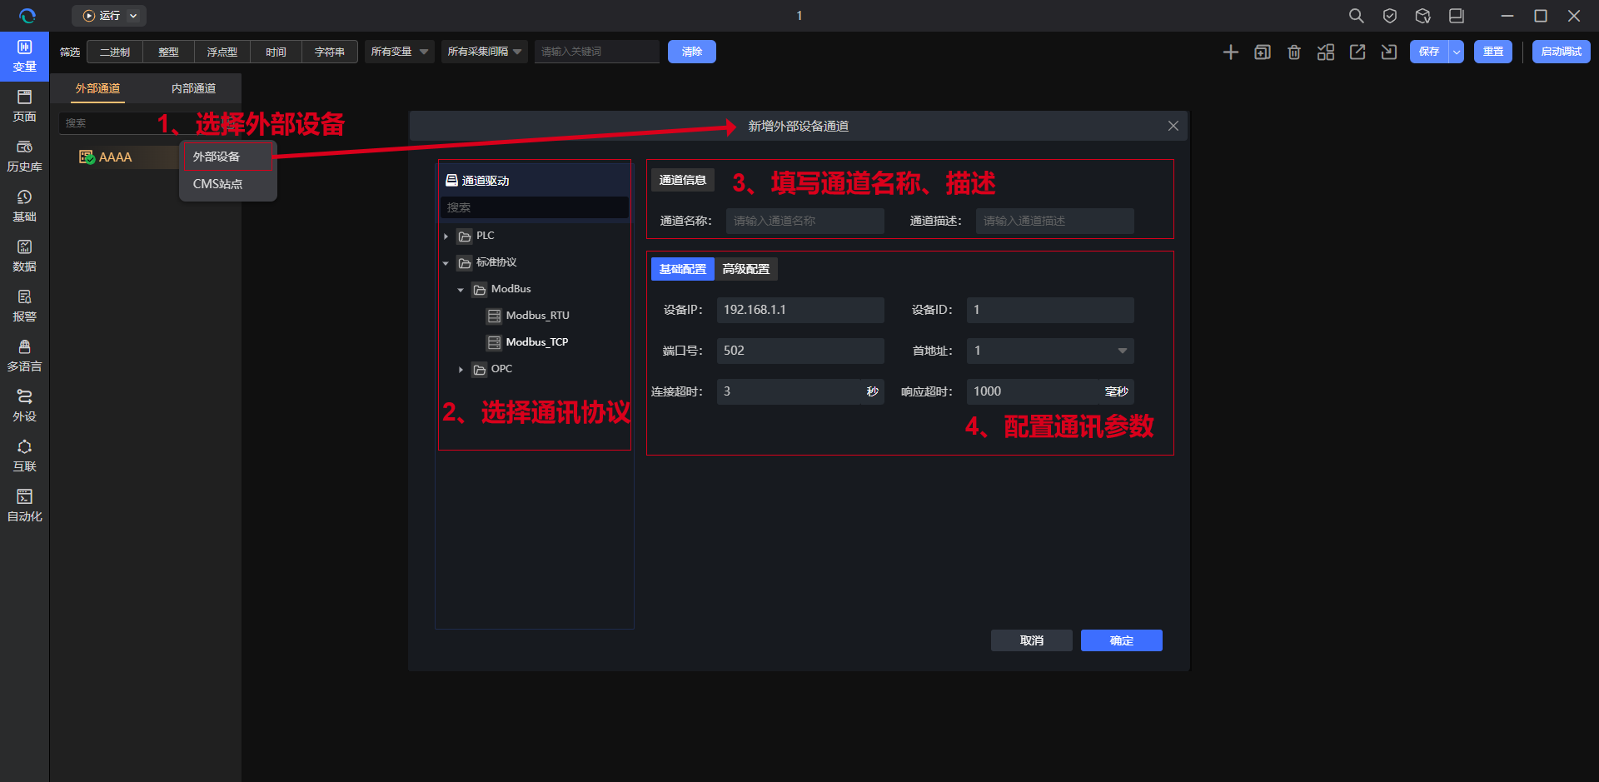The height and width of the screenshot is (782, 1599).
Task: Click the app logo in top-left corner
Action: (x=27, y=16)
